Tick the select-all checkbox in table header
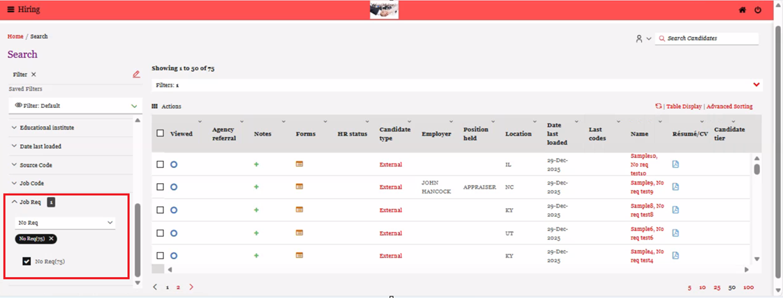 point(161,133)
